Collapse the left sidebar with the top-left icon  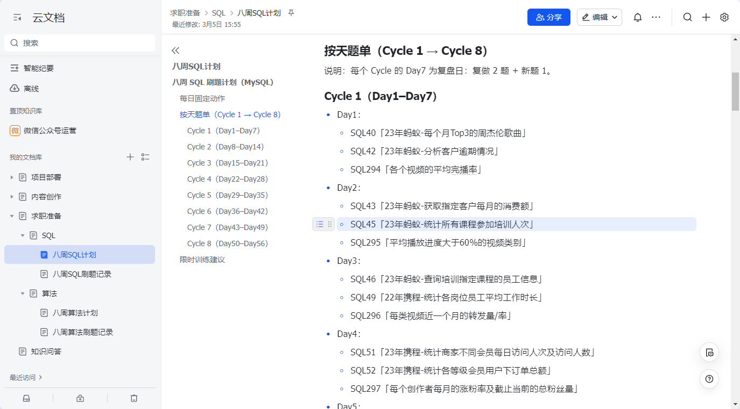click(x=18, y=18)
